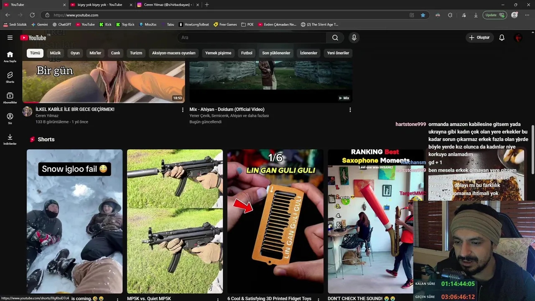Open the media control music-note icon

464,15
